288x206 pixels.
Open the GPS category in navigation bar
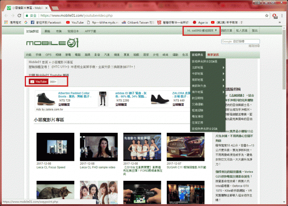click(x=48, y=55)
